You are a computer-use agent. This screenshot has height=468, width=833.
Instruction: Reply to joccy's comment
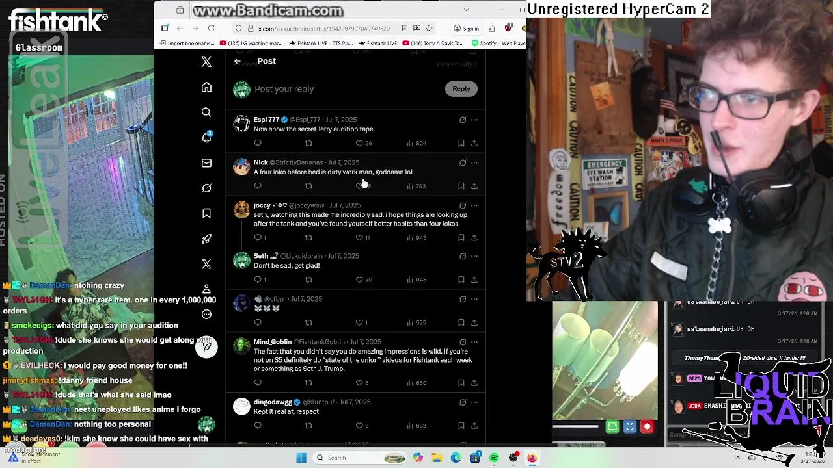[x=260, y=238]
